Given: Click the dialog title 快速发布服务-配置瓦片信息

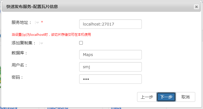Looking at the screenshot, I should [32, 7].
